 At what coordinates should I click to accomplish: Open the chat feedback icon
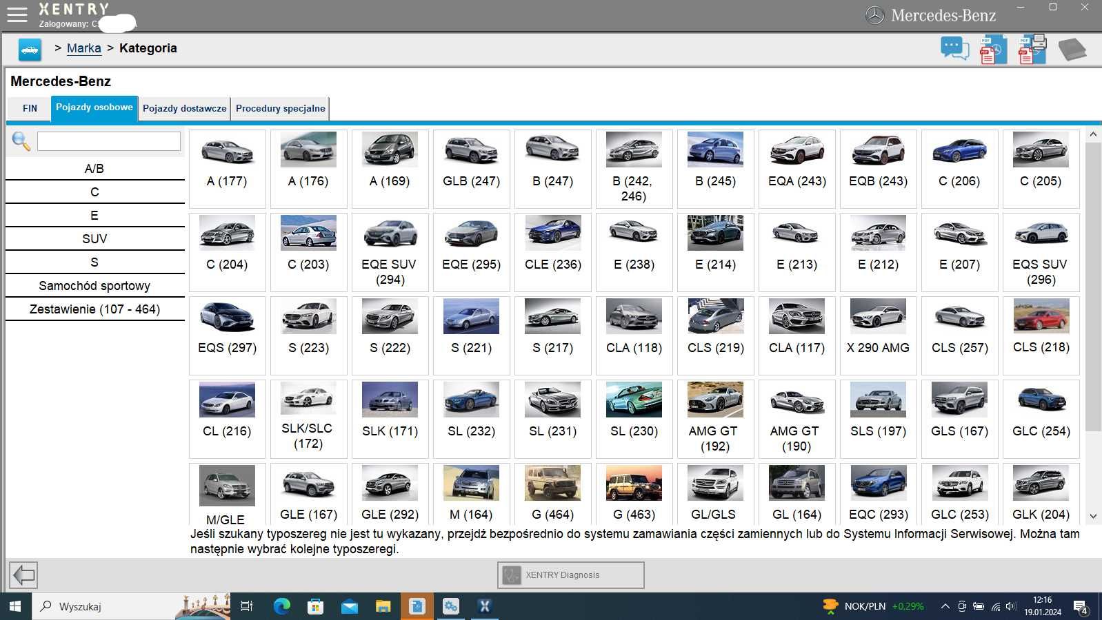coord(954,49)
